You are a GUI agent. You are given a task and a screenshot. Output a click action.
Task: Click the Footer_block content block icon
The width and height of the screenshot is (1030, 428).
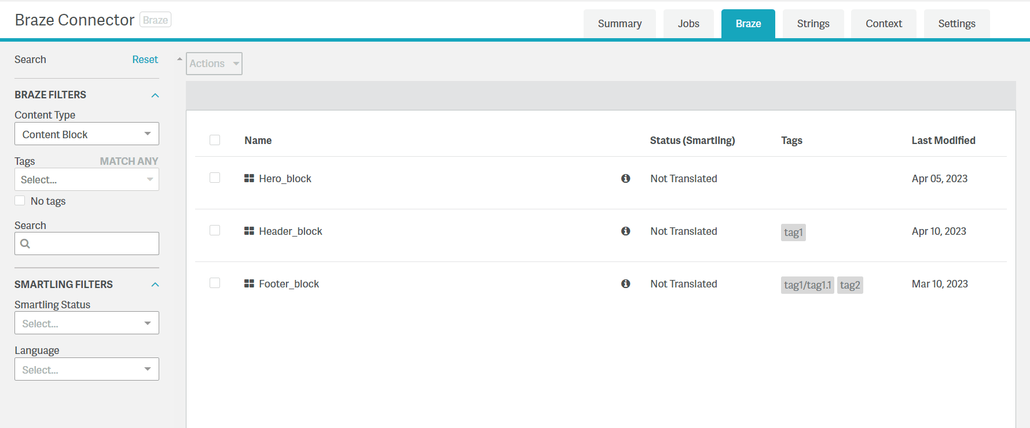[x=249, y=284]
